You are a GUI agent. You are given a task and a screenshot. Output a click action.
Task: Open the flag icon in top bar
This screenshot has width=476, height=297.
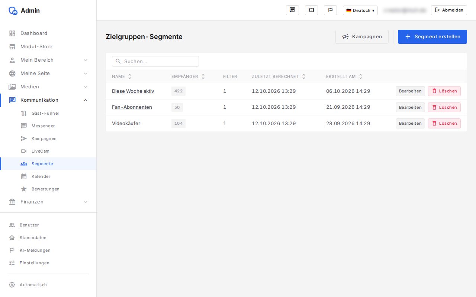(x=330, y=10)
